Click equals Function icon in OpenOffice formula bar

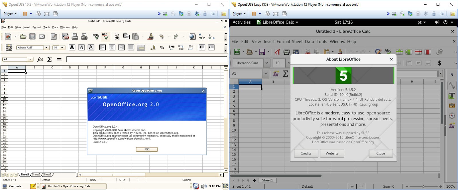click(x=59, y=59)
